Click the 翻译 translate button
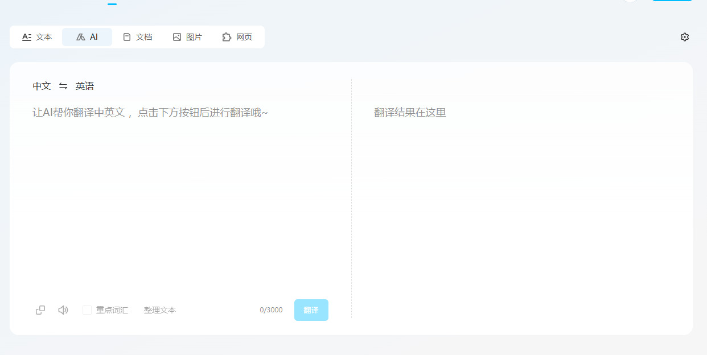This screenshot has width=707, height=355. pyautogui.click(x=311, y=310)
